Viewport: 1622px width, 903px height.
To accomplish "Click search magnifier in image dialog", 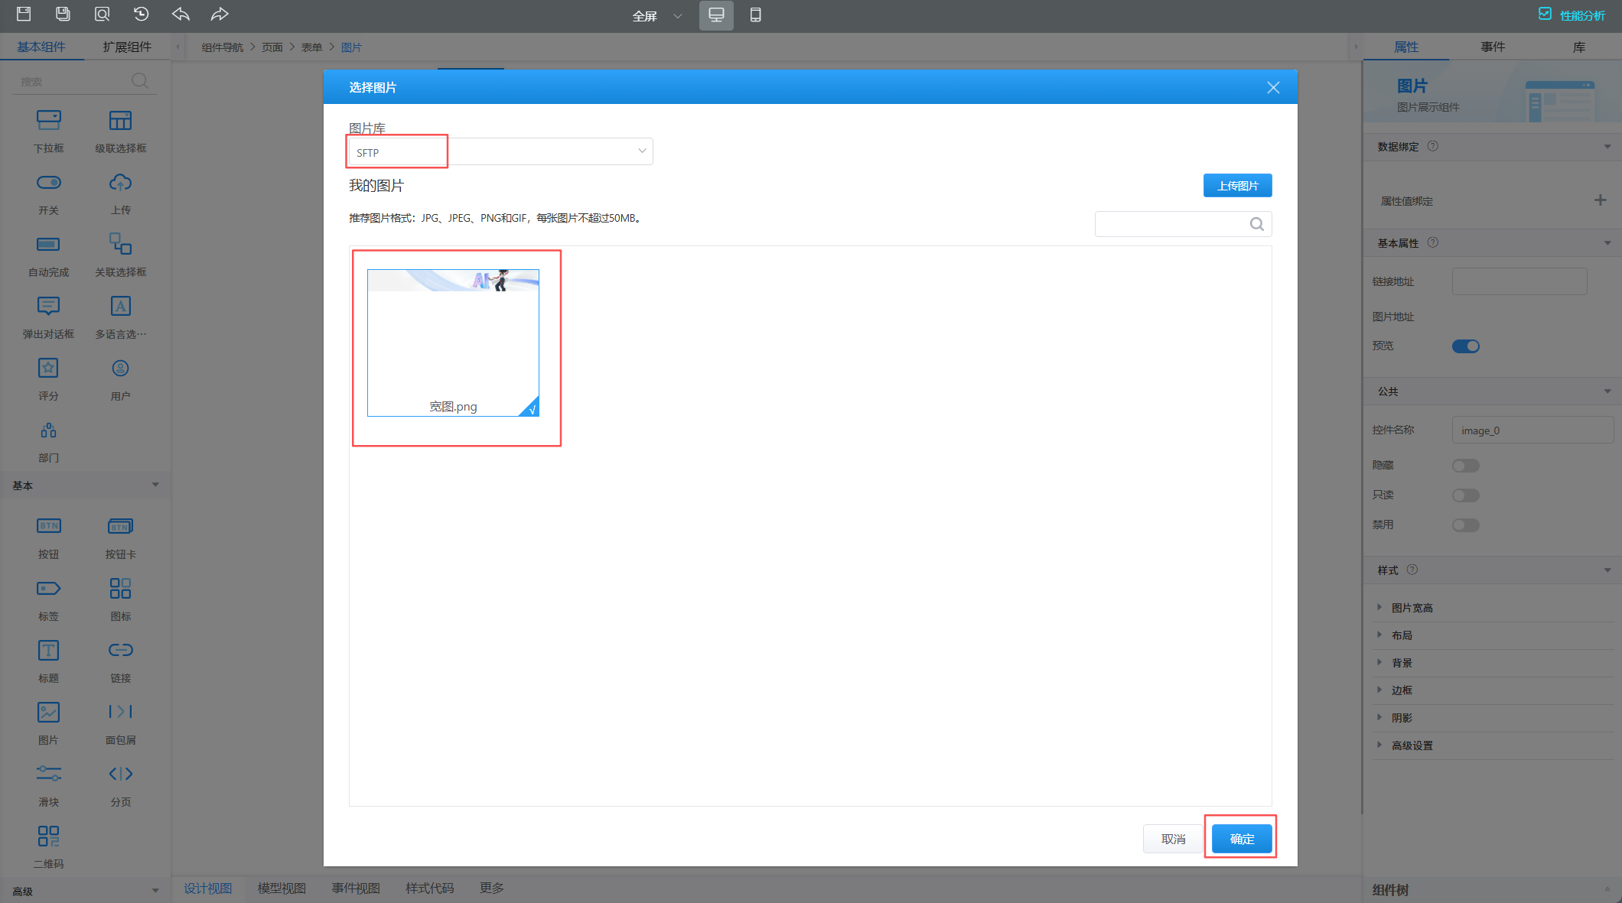I will (1256, 224).
